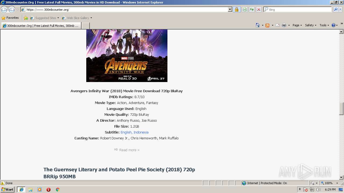
Task: Open the Windows Start menu
Action: click(x=7, y=189)
